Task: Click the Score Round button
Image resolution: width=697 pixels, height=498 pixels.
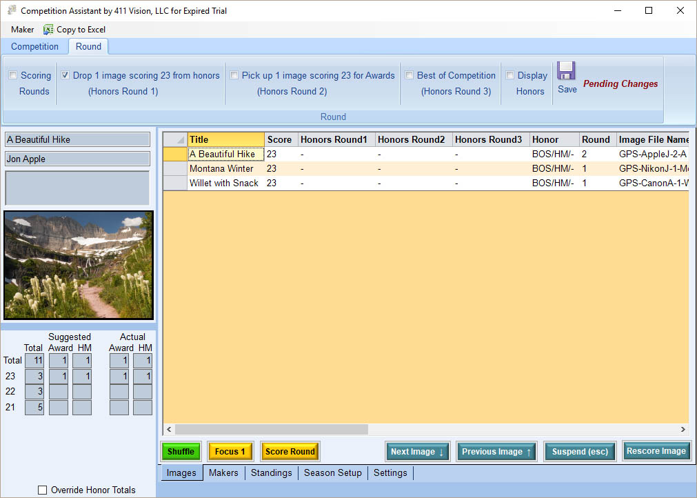Action: tap(290, 452)
